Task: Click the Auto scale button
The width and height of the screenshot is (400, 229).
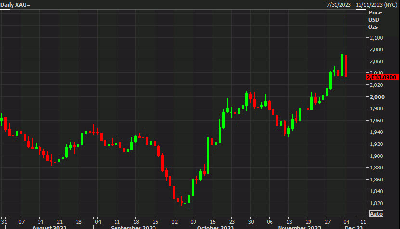Action: (x=376, y=214)
